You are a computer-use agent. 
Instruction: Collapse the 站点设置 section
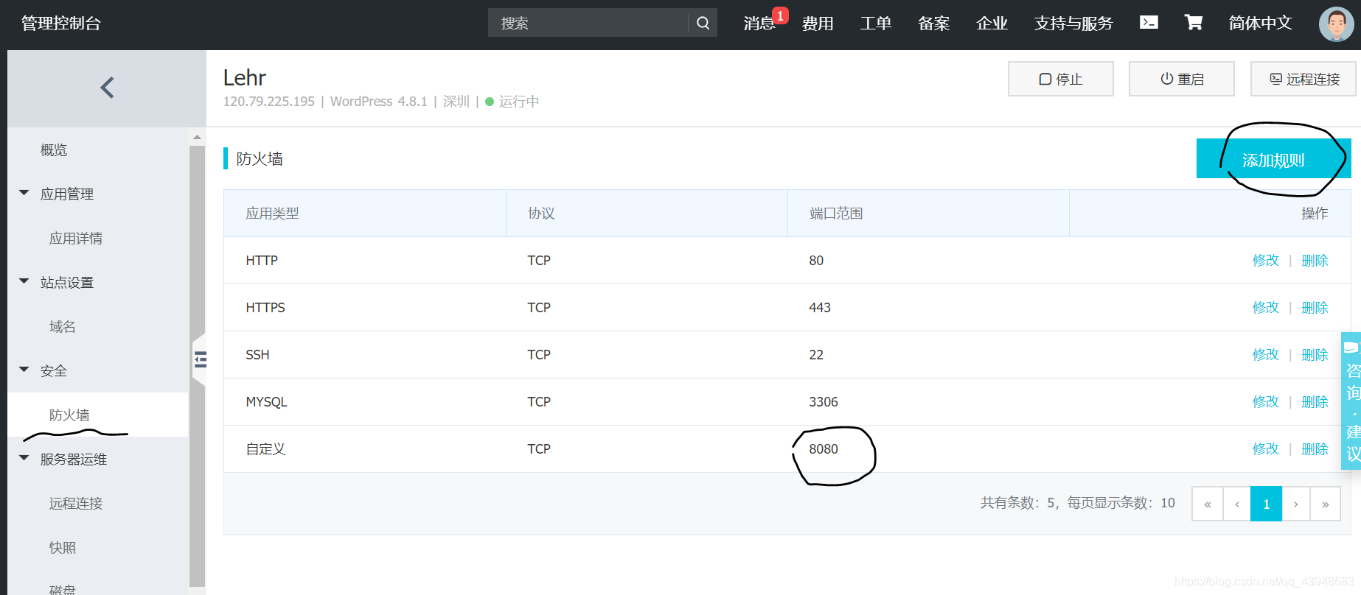[24, 281]
